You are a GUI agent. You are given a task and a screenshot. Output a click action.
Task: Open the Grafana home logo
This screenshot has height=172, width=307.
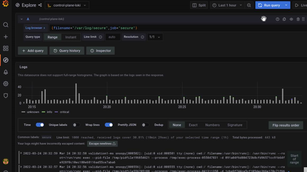click(x=5, y=3)
